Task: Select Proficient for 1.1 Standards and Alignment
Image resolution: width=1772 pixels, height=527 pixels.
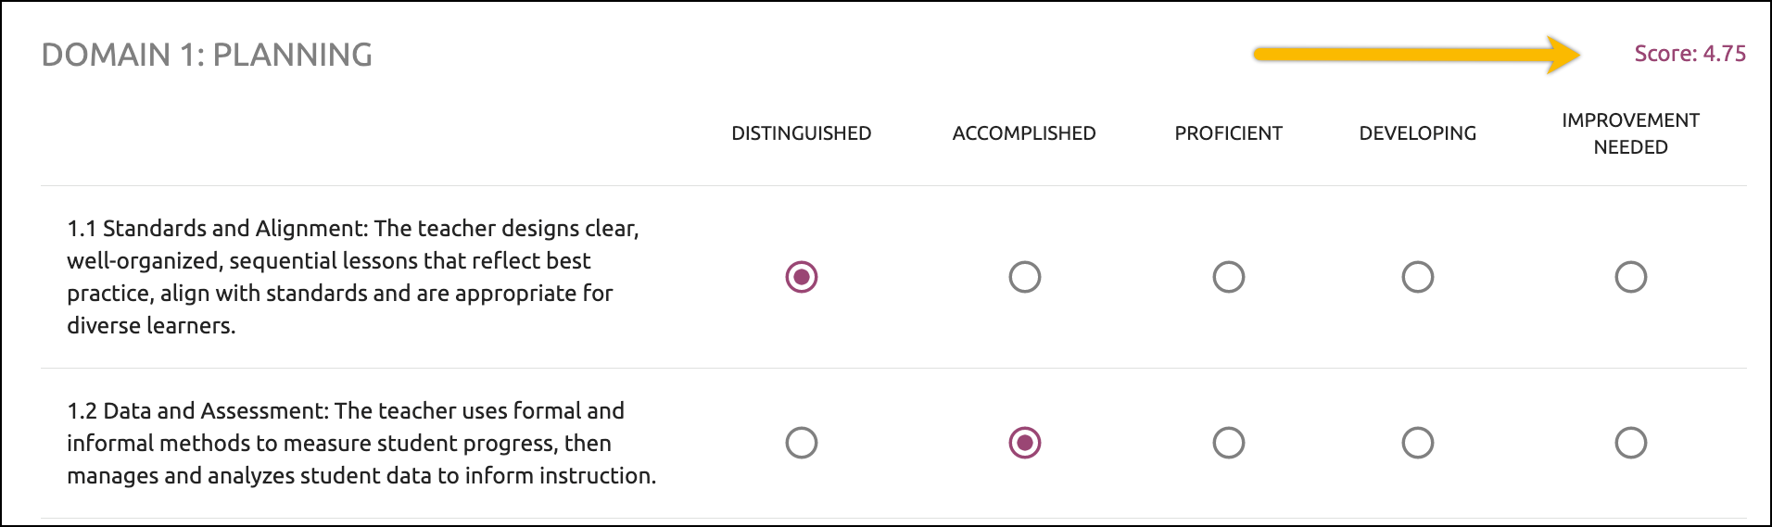Action: (x=1229, y=277)
